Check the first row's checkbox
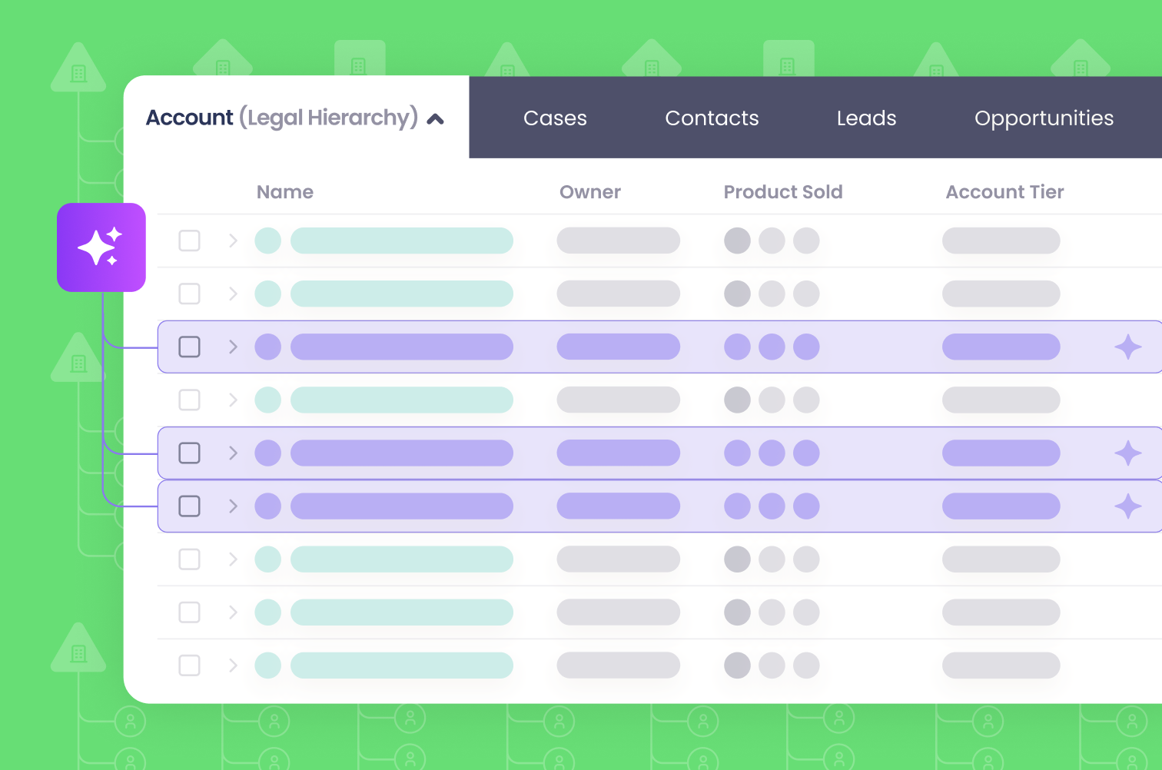This screenshot has height=770, width=1162. point(190,241)
